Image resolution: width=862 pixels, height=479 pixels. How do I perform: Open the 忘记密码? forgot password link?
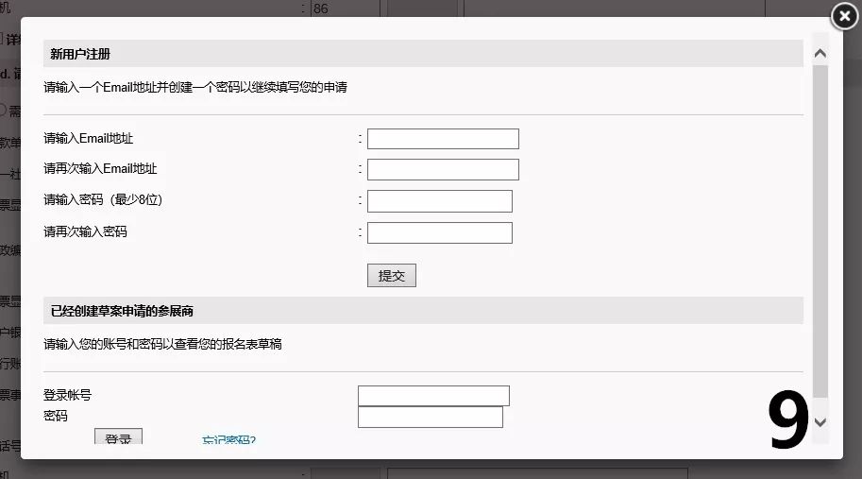click(229, 439)
